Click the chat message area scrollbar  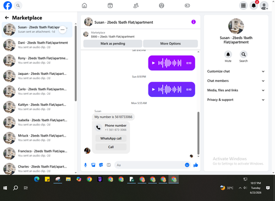[198, 133]
